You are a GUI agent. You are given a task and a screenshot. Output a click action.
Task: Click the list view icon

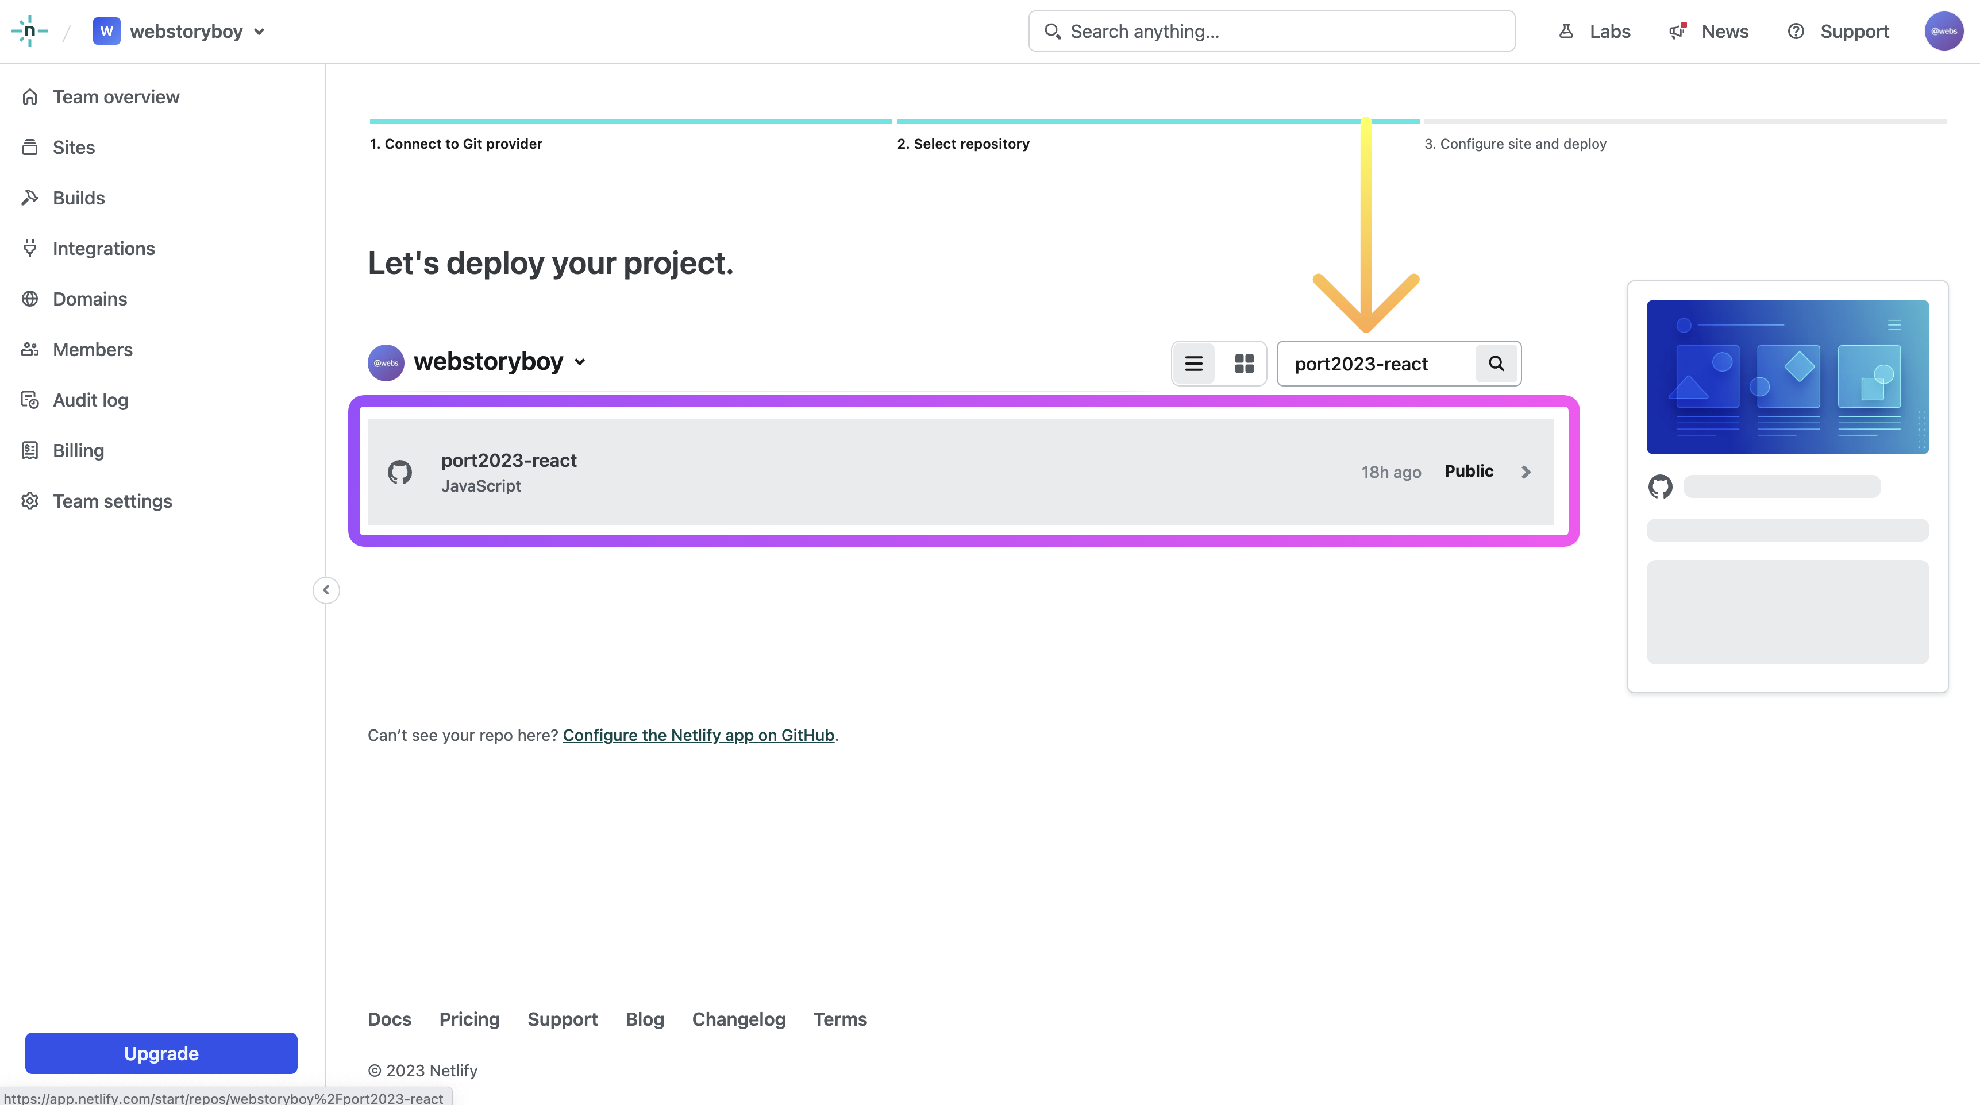(x=1193, y=363)
